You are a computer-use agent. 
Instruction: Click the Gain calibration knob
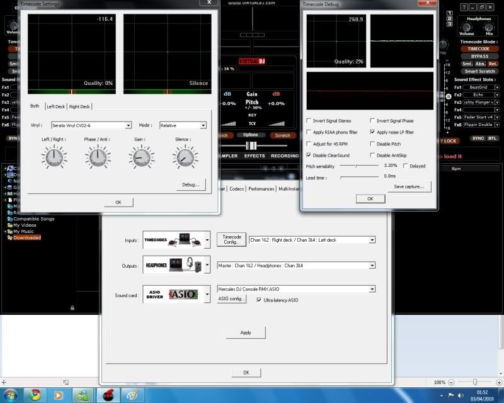pos(141,157)
